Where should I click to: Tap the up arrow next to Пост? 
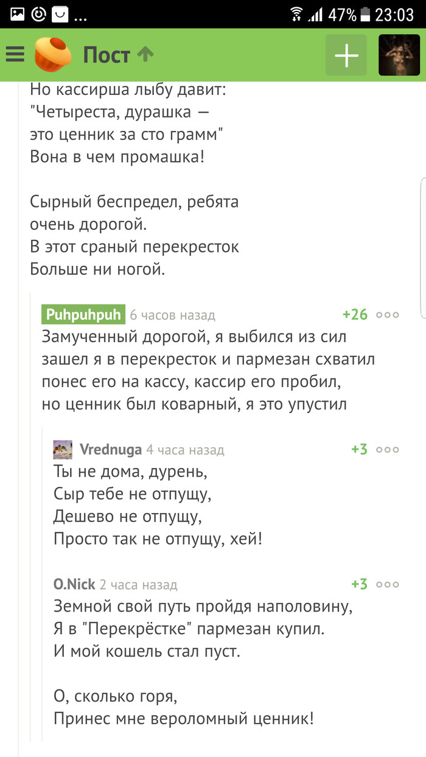tap(145, 55)
